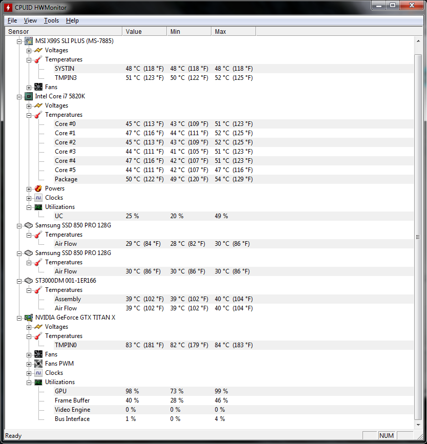Click the NVIDIA GeForce GTX TITAN X card icon
This screenshot has height=444, width=427.
coord(29,318)
